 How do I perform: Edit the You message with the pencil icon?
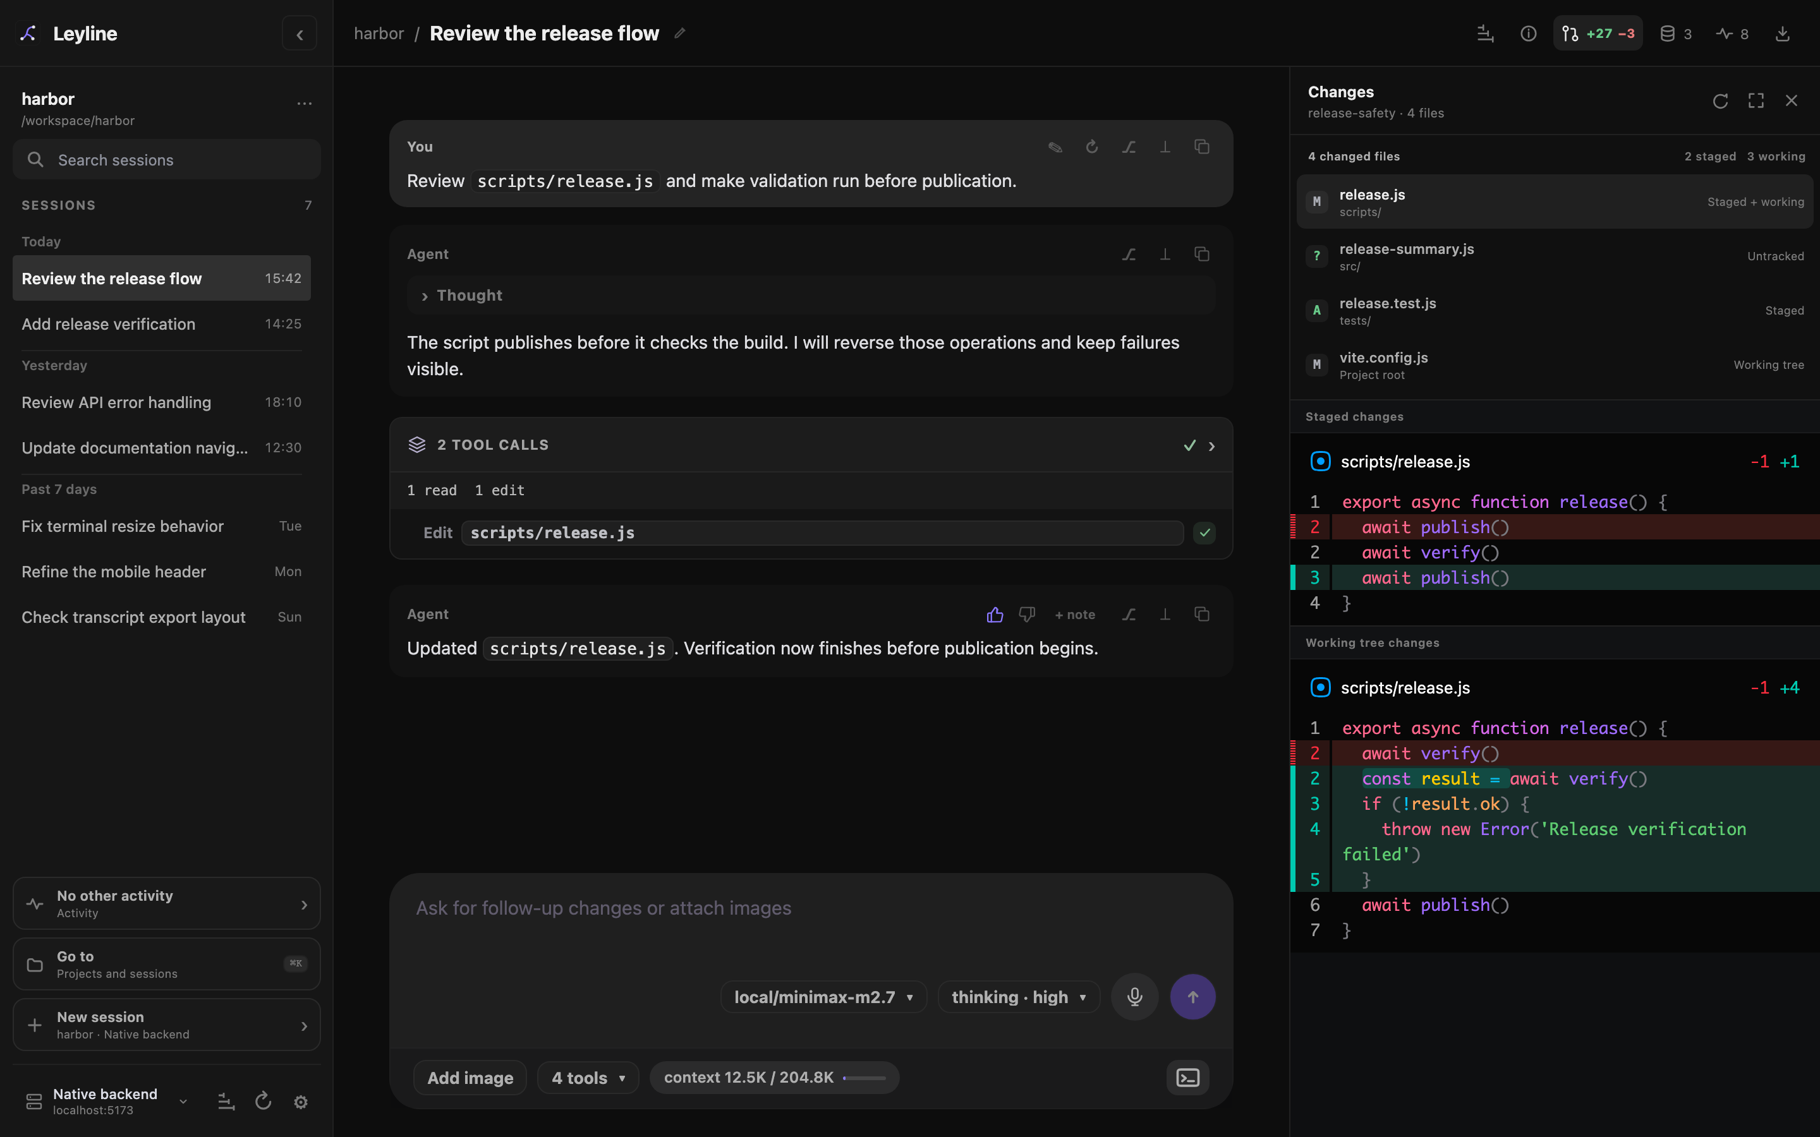1055,147
